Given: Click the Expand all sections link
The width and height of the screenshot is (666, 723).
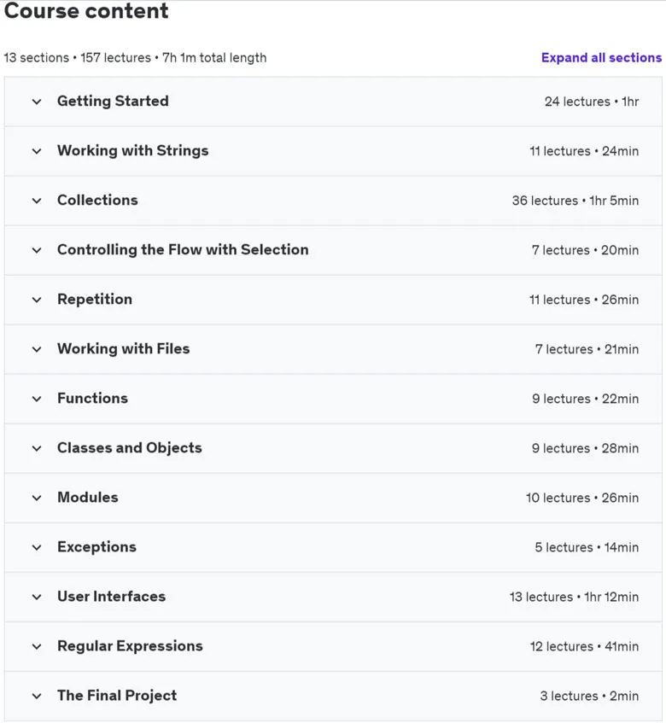Looking at the screenshot, I should pos(601,58).
